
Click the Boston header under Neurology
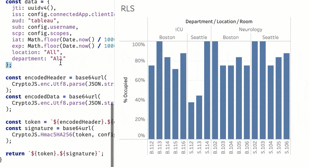pos(231,38)
